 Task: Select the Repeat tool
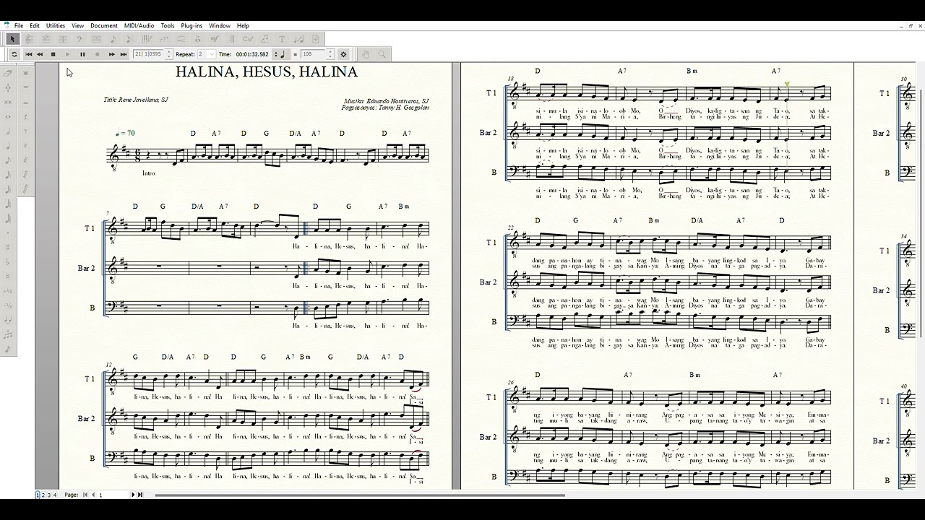[x=231, y=39]
